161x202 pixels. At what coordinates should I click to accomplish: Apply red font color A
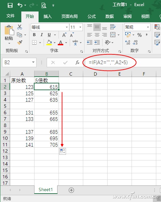(x=61, y=43)
